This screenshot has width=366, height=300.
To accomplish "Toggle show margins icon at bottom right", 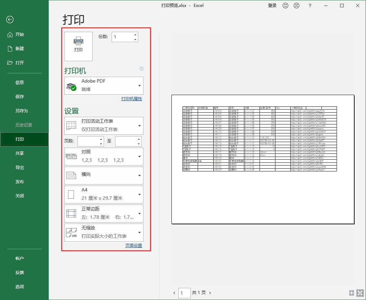I will (x=351, y=292).
